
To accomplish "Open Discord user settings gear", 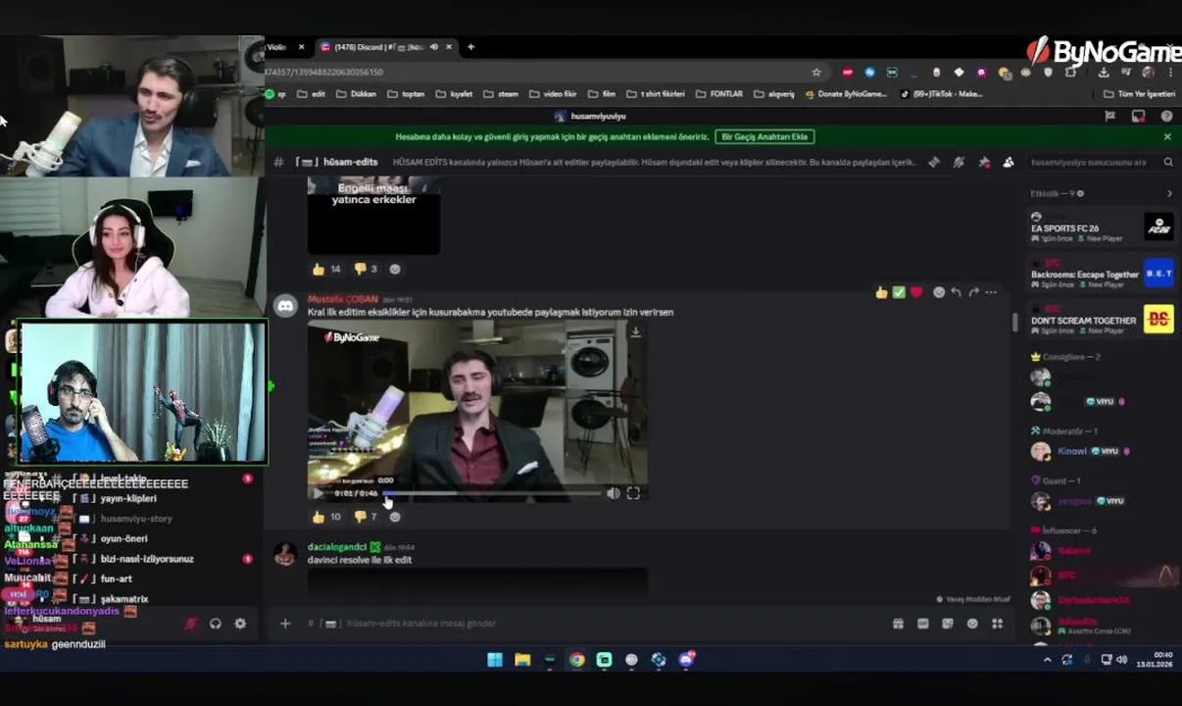I will point(240,624).
